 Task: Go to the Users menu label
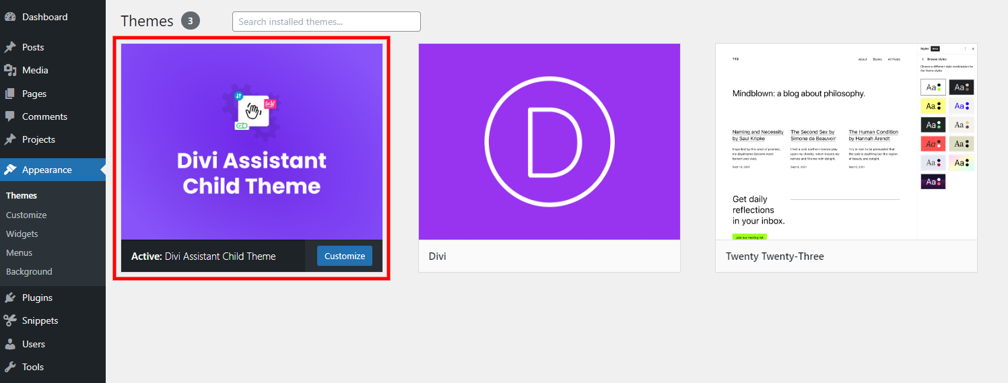pyautogui.click(x=34, y=344)
